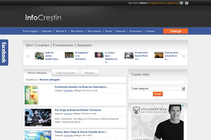Click the India pastor carousel thumbnail
Screen dimensions: 211x140
coord(39,56)
